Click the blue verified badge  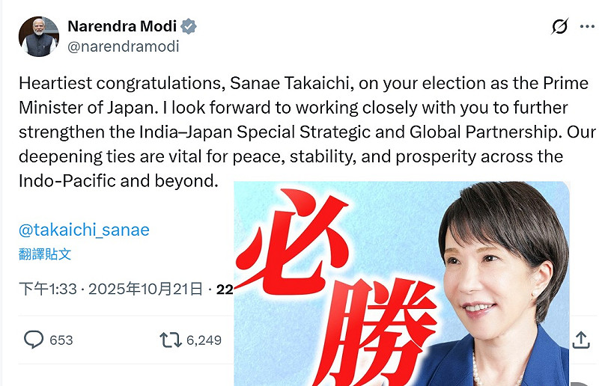pos(189,27)
